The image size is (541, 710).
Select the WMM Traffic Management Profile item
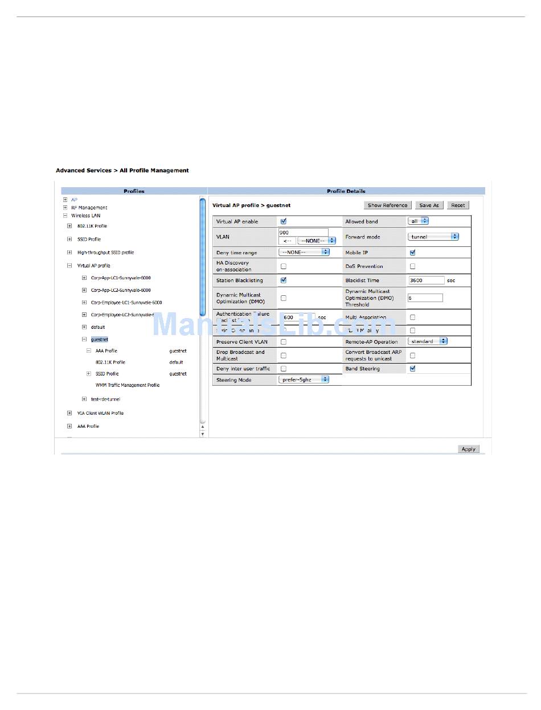point(128,385)
